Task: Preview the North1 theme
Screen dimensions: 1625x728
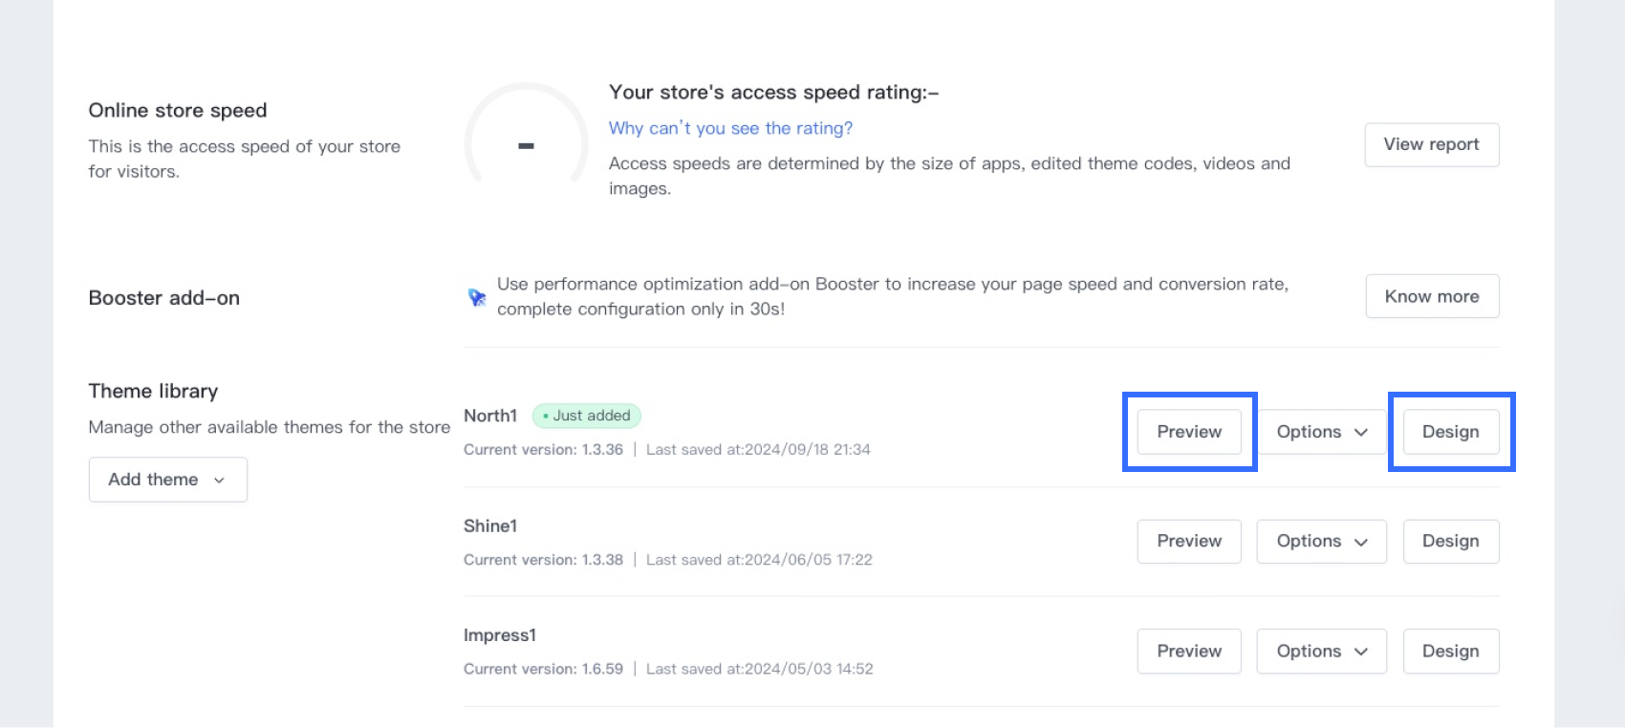Action: pos(1189,432)
